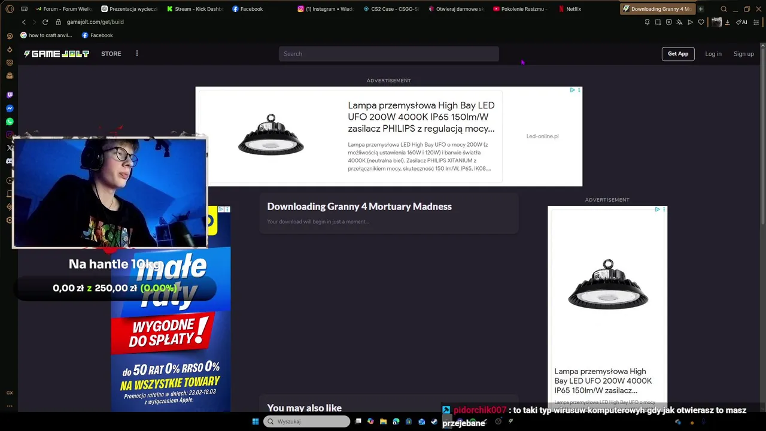Click the address bar URL gamejolt.com/get/build
This screenshot has height=431, width=766.
click(x=96, y=22)
